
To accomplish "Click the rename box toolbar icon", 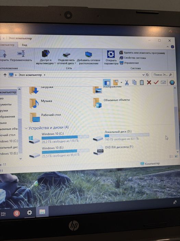I will coord(163,83).
